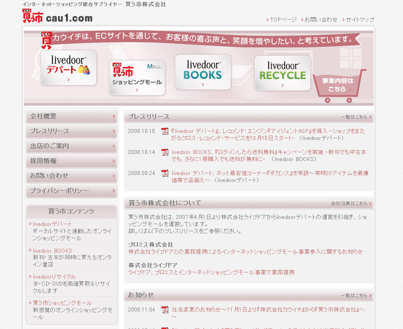Viewport: 403px width, 329px height.
Task: Select 会社概要 in the side menu
Action: pos(72,116)
